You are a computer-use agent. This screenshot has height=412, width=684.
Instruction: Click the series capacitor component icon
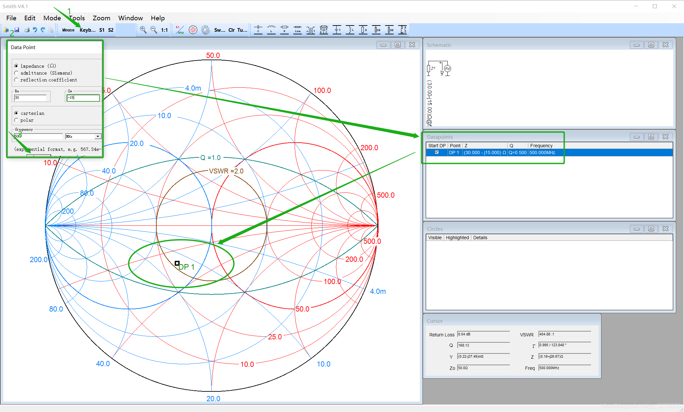point(258,30)
